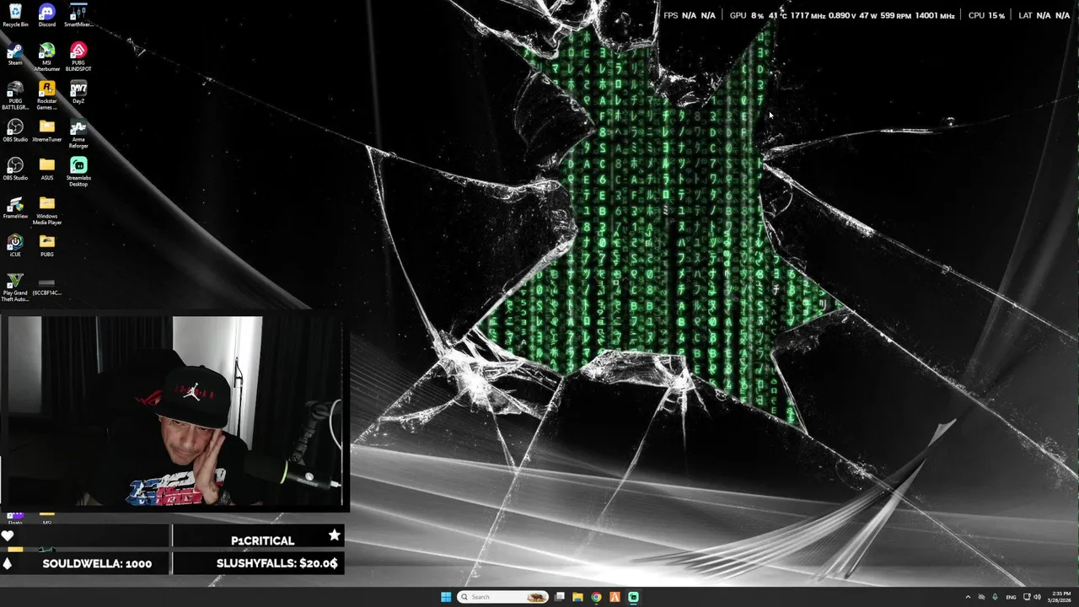Click the SOULDWELLA: 1000 overlay text
Image resolution: width=1079 pixels, height=607 pixels.
pos(97,563)
